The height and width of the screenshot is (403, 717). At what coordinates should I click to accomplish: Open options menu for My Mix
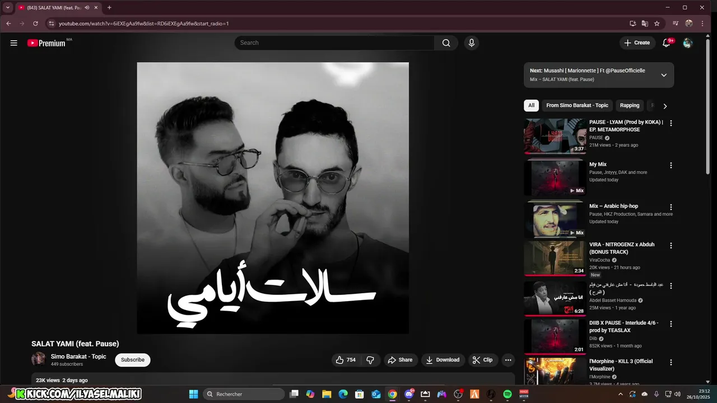click(671, 166)
